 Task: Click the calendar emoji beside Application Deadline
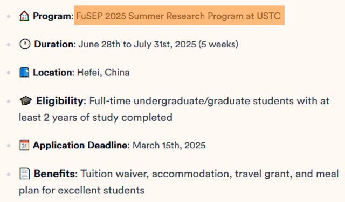24,145
